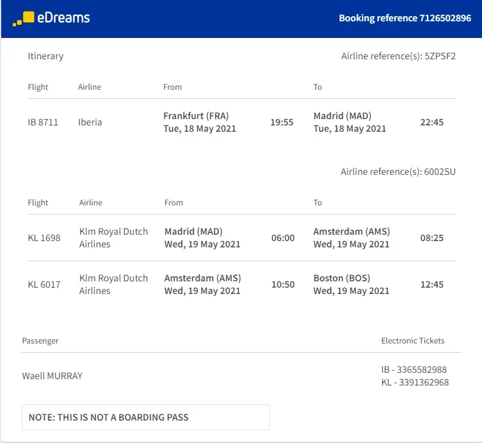Click the Iberia airline name

[90, 122]
